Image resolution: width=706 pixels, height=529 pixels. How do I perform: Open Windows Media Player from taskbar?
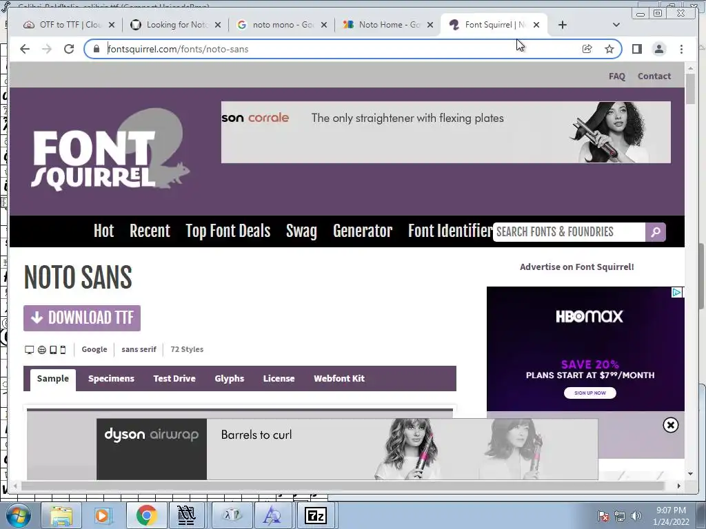[x=103, y=515]
